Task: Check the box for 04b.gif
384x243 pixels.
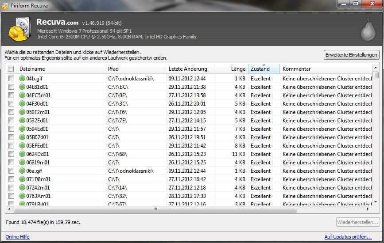Action: coord(11,78)
